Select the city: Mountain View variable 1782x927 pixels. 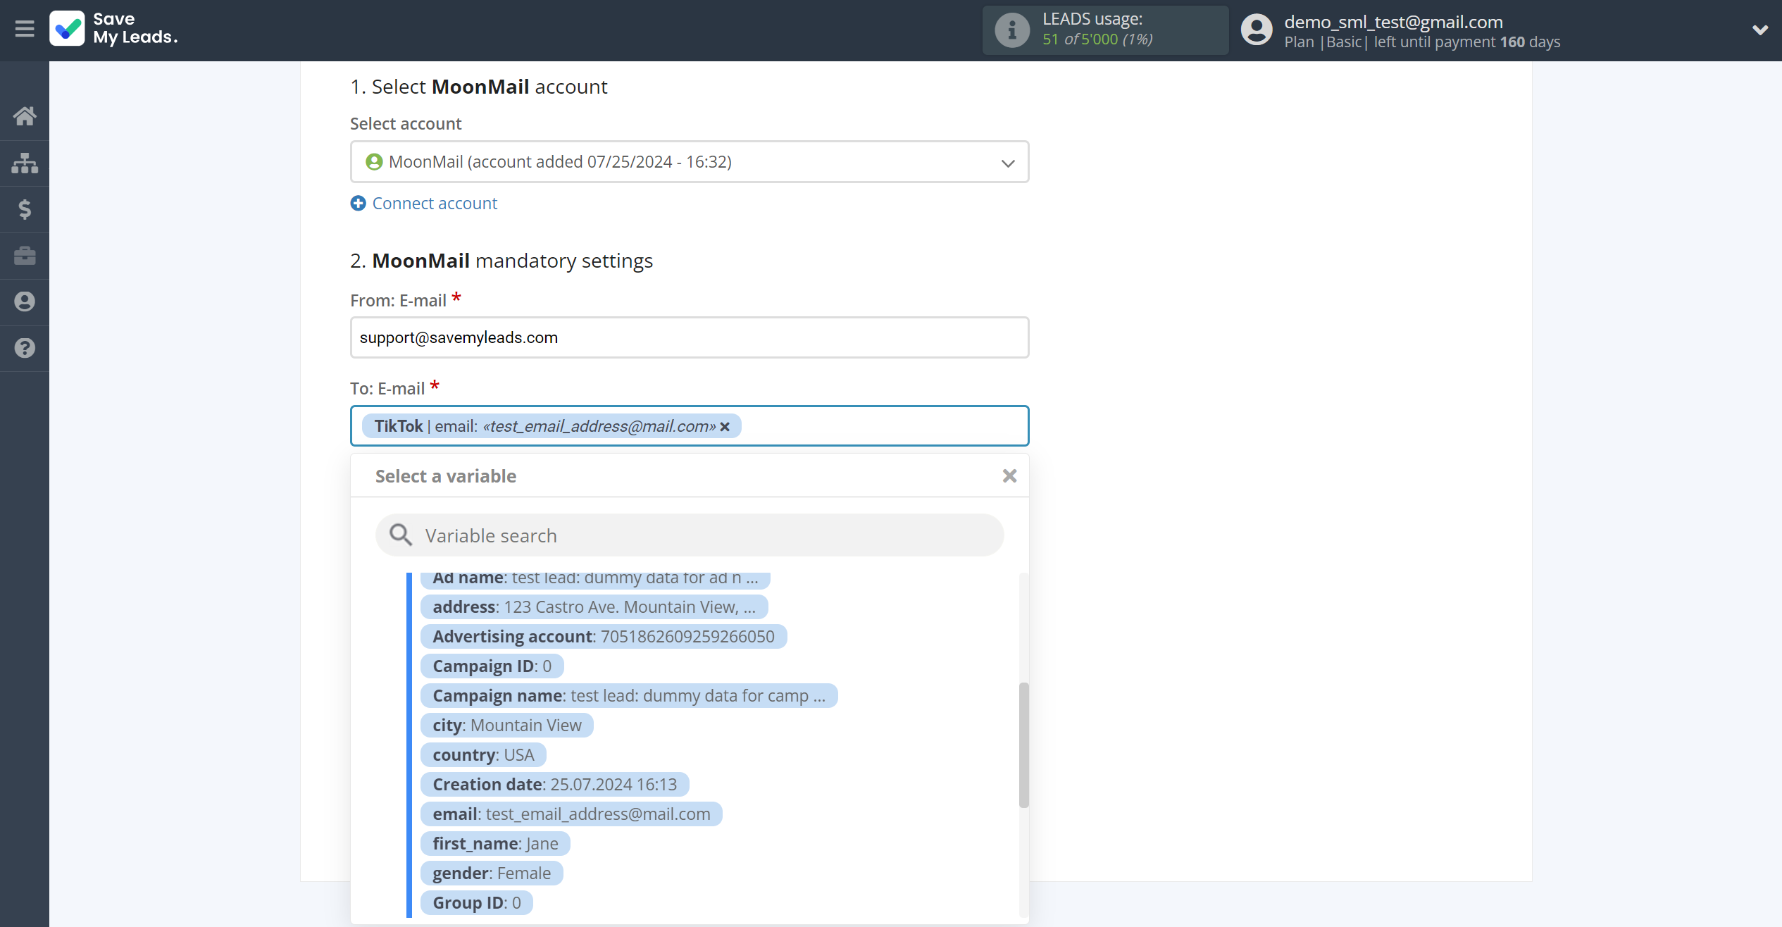(x=507, y=726)
